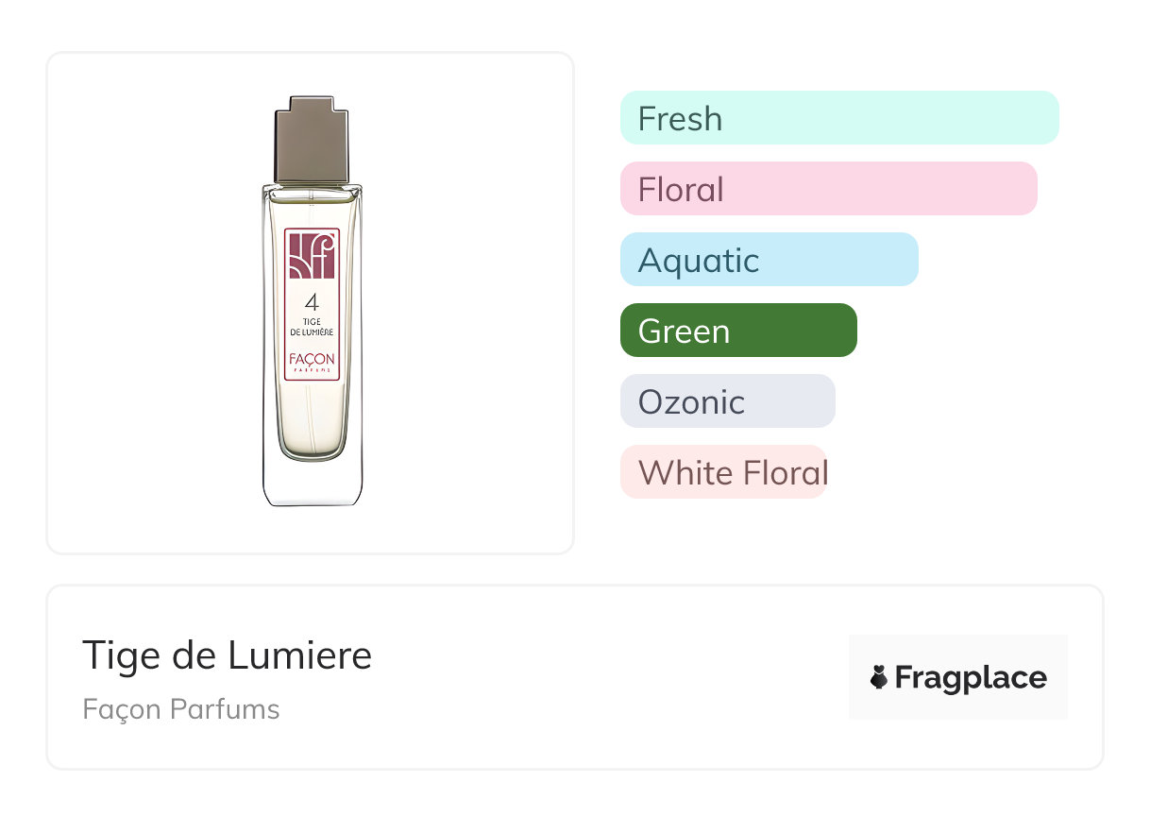Open the perfume bottle product image
The width and height of the screenshot is (1150, 816).
[311, 302]
